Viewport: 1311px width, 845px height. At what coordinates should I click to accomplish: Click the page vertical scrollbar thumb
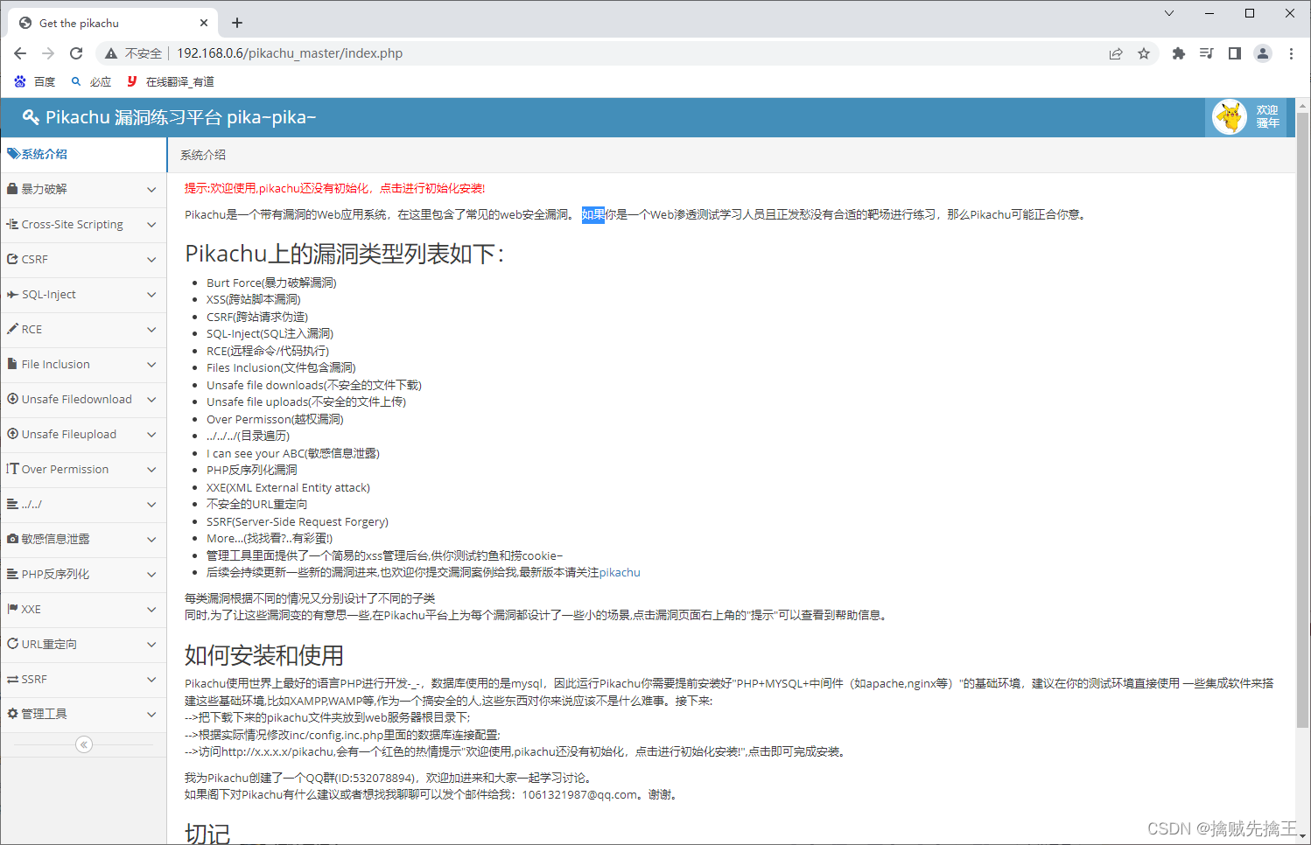[x=1302, y=420]
